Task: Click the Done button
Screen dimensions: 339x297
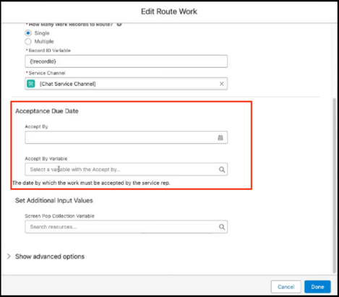Action: pos(317,287)
